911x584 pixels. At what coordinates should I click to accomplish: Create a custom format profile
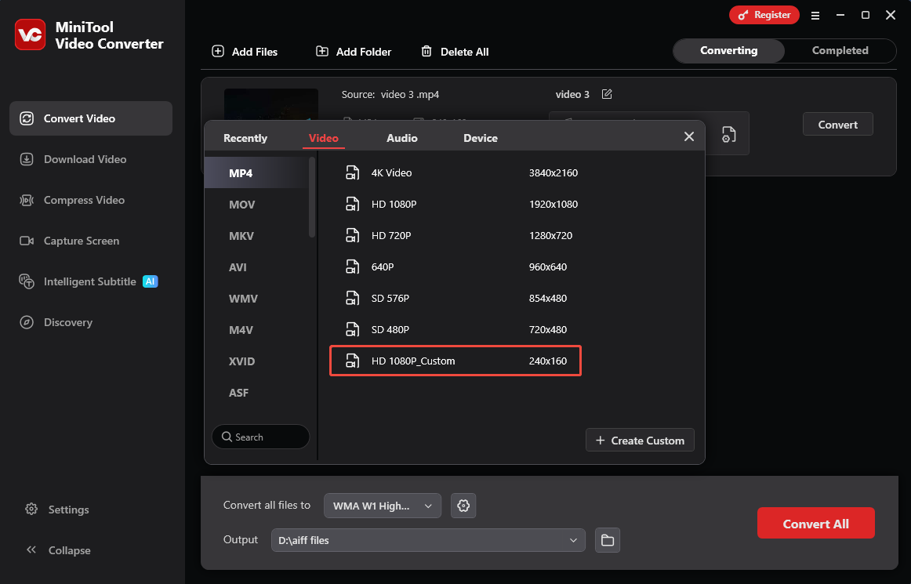coord(640,440)
